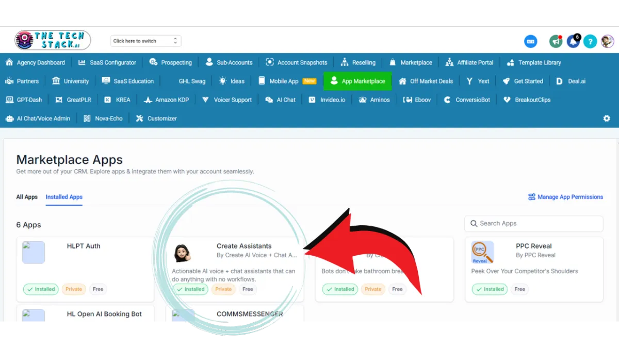Open the blue chat widget icon

coord(530,42)
